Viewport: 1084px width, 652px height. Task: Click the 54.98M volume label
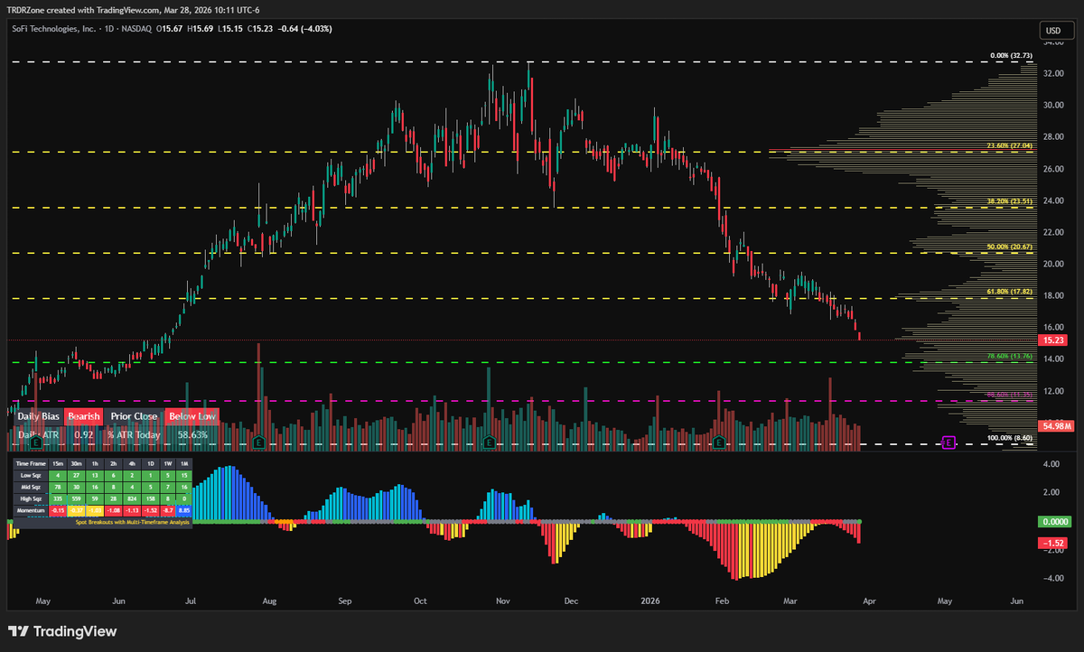pyautogui.click(x=1055, y=425)
